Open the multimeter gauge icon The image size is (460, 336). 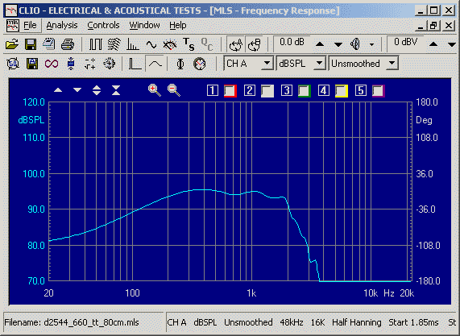[170, 44]
